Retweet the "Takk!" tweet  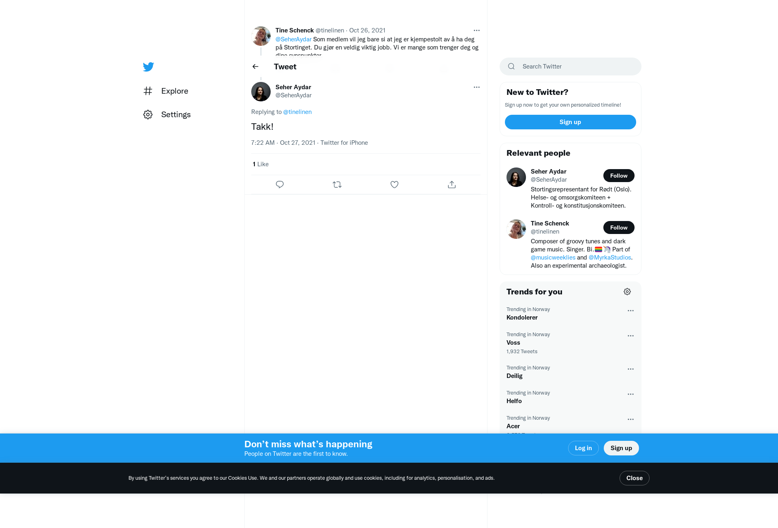pos(337,185)
